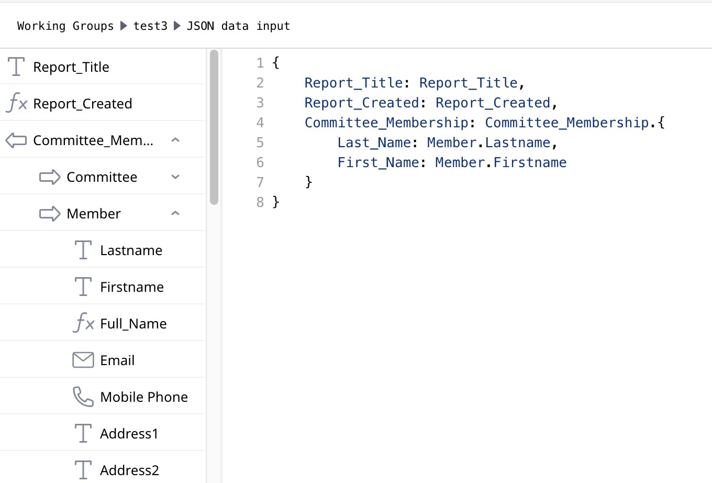The image size is (712, 483).
Task: Click the left arrow icon for Committee_Membership
Action: tap(16, 140)
